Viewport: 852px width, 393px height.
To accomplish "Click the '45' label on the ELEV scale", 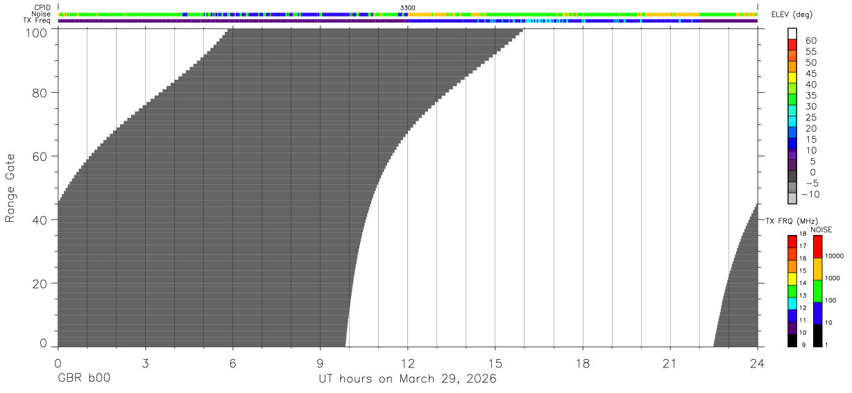I will coord(811,73).
